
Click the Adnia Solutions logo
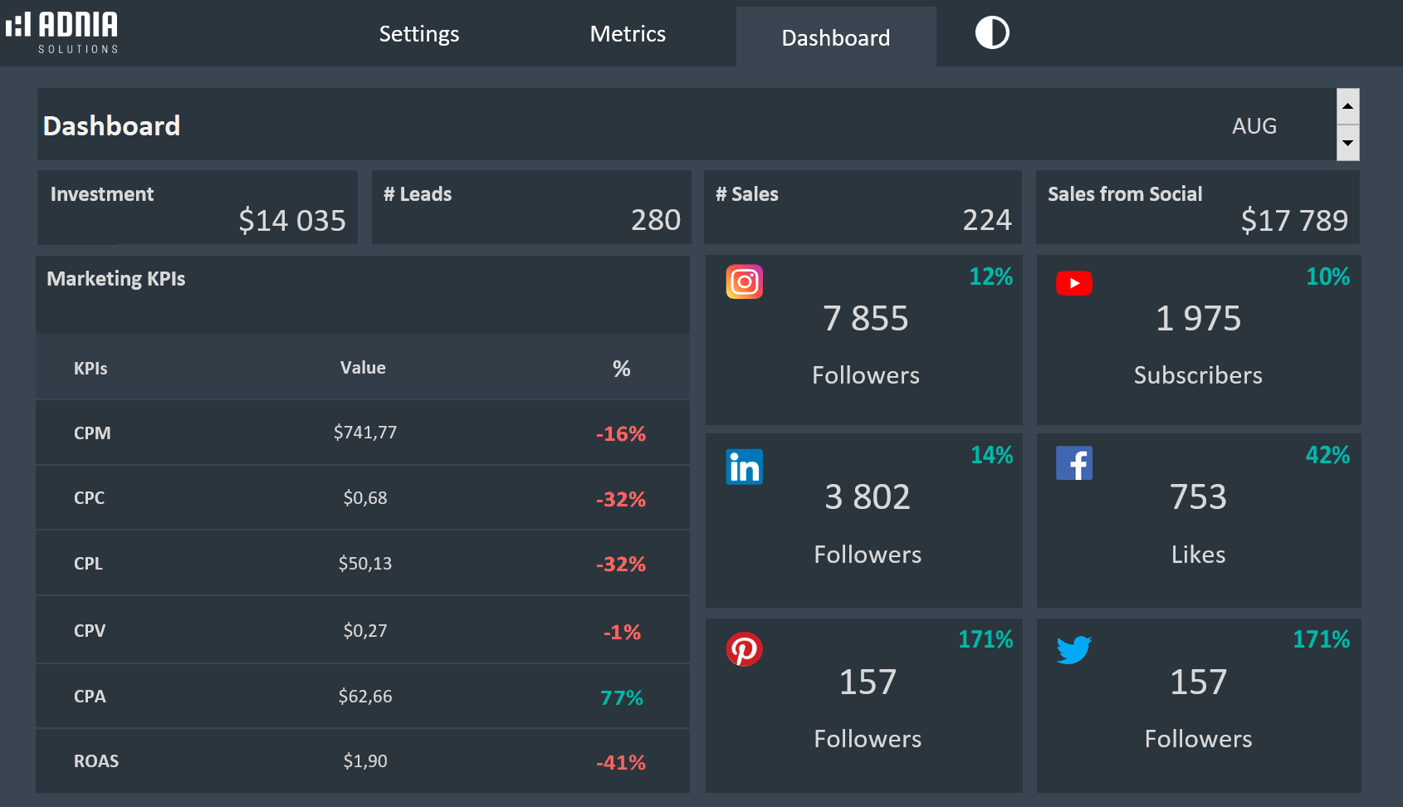point(63,33)
